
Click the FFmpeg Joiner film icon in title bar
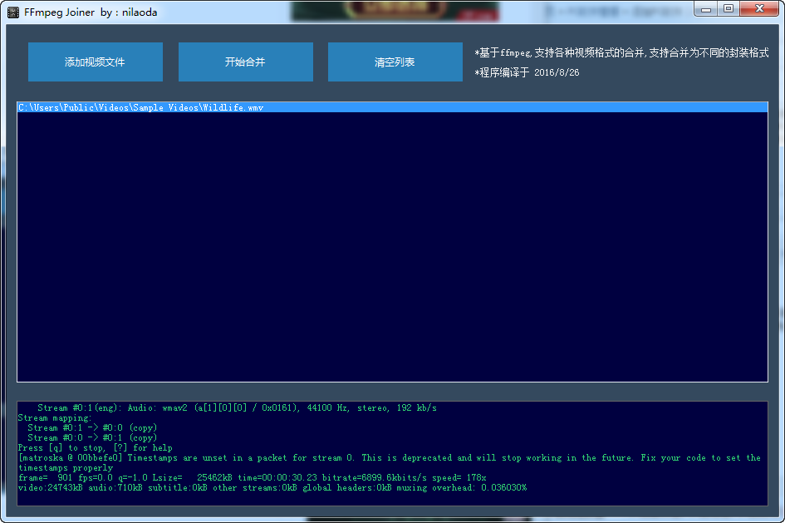coord(13,12)
